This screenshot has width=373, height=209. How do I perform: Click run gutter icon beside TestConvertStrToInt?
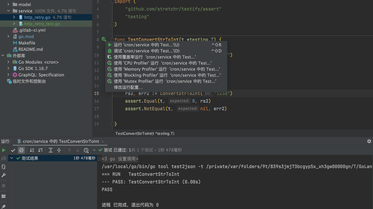point(104,39)
